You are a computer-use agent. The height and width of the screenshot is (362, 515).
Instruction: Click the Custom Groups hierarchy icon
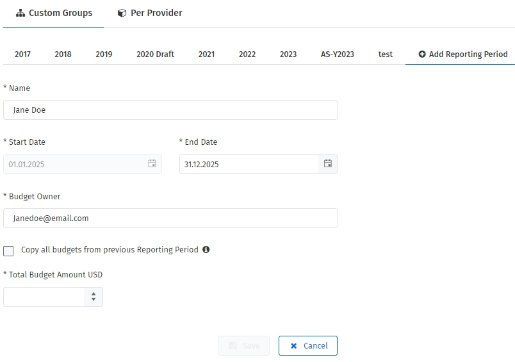[20, 13]
